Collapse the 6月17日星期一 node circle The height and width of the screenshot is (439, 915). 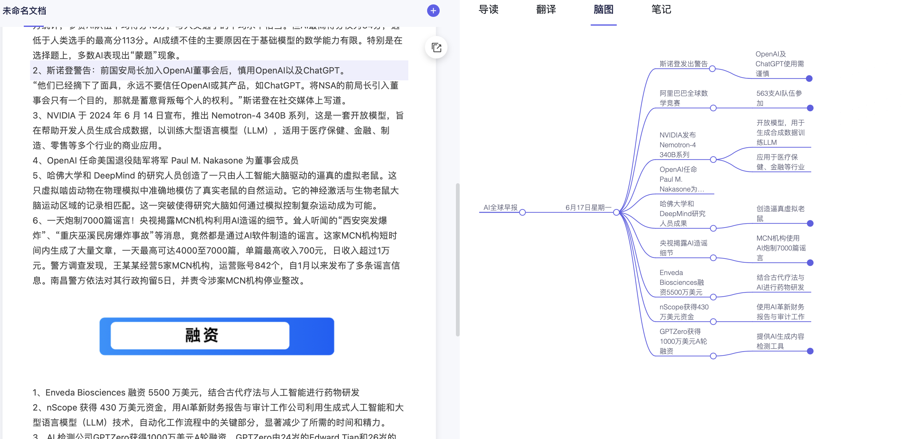click(616, 212)
